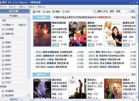
Task: Open the 聚光灯 drama link
Action: pos(103,67)
